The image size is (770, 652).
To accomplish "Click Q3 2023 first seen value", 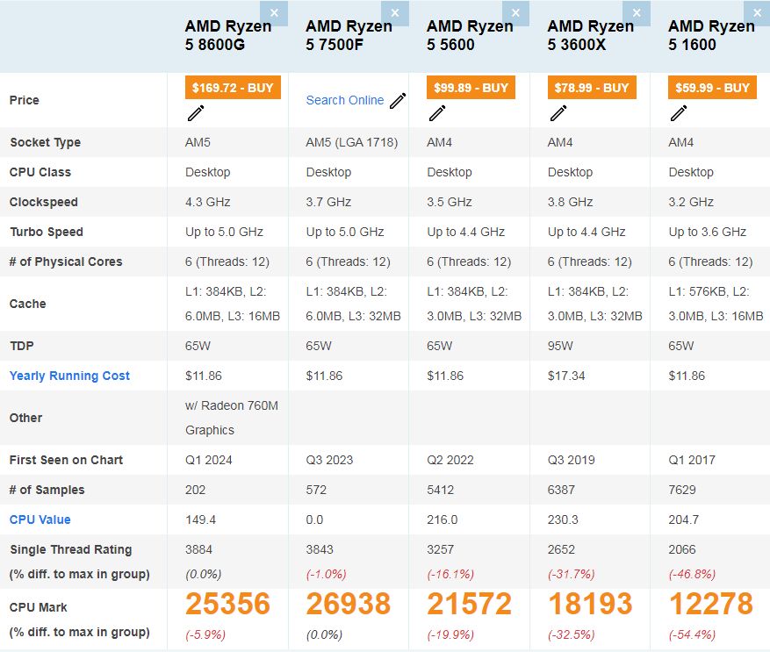I will tap(329, 460).
